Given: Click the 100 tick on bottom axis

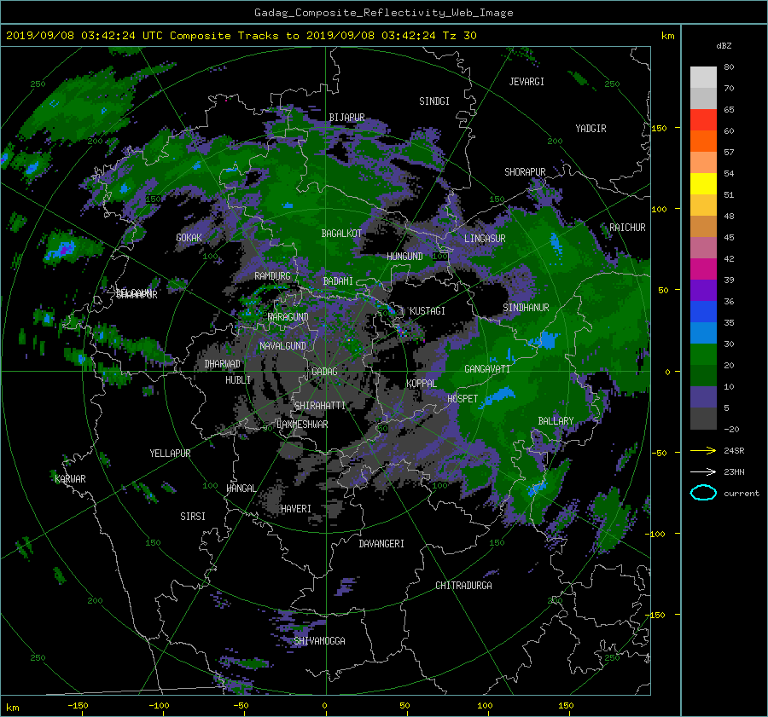Looking at the screenshot, I should click(485, 706).
